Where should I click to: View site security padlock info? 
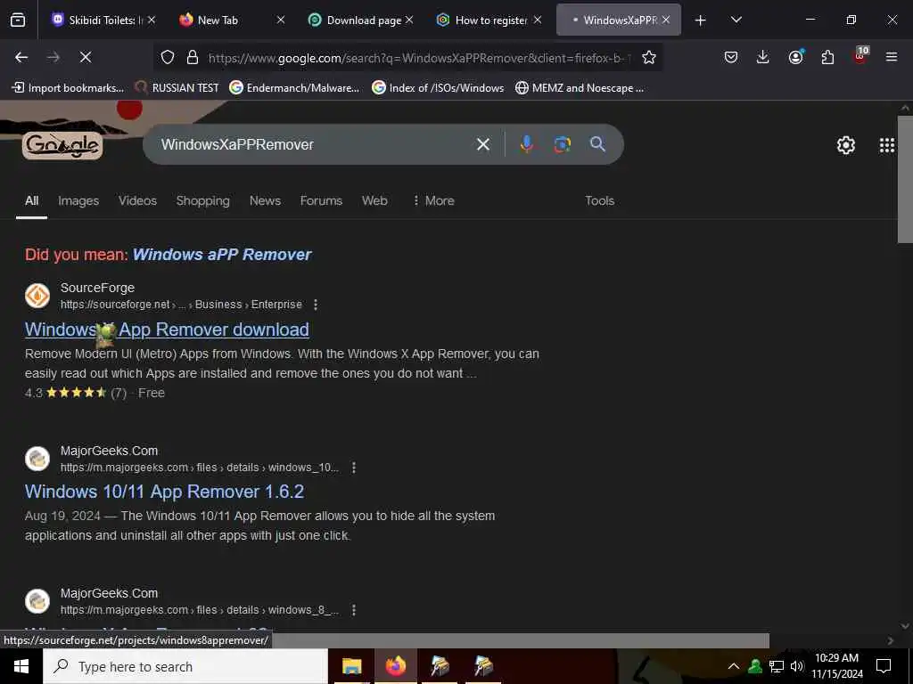(193, 57)
